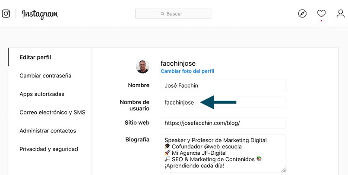
Task: Click the Buscar search field
Action: [173, 14]
